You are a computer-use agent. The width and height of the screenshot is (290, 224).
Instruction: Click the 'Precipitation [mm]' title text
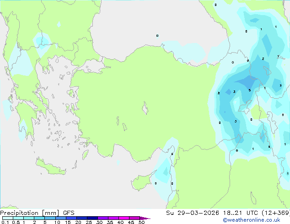[29, 213]
